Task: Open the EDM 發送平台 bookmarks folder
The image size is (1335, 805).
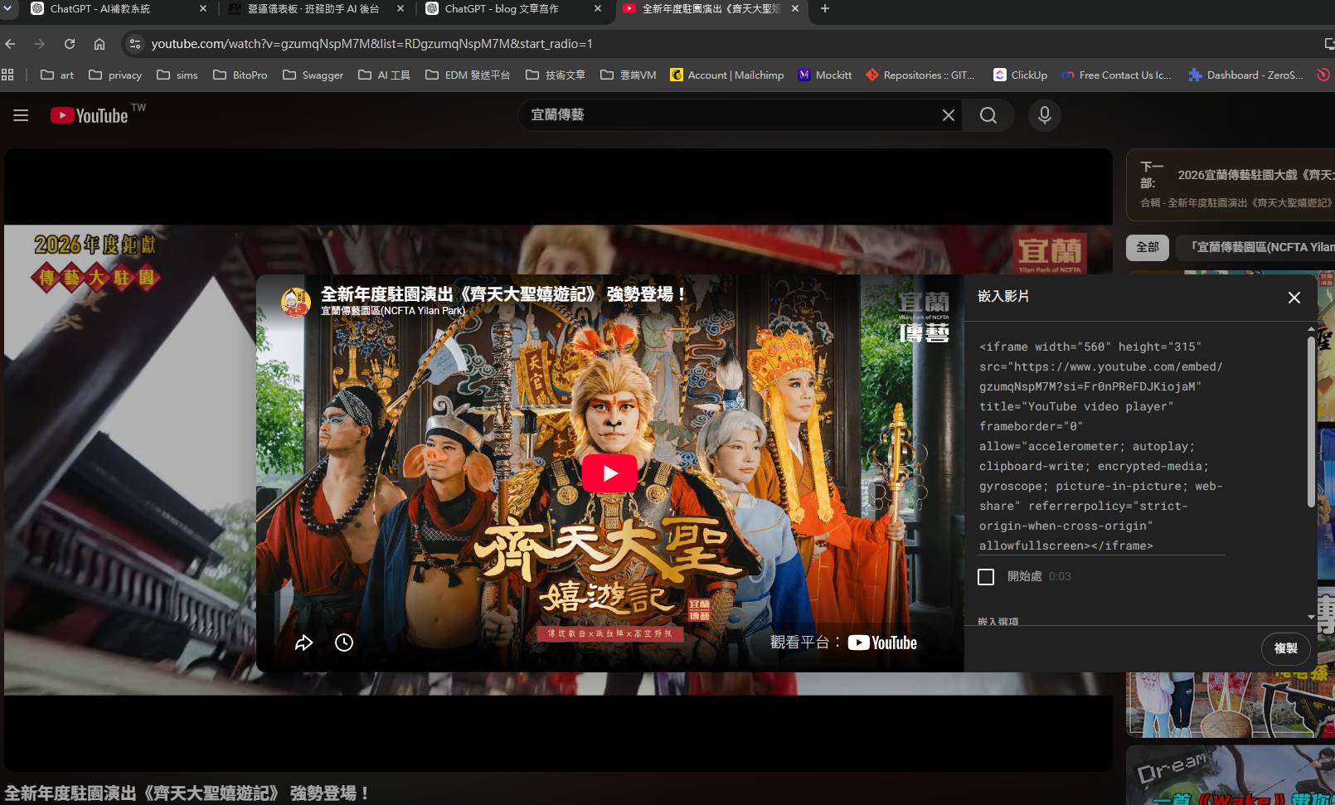Action: [468, 75]
